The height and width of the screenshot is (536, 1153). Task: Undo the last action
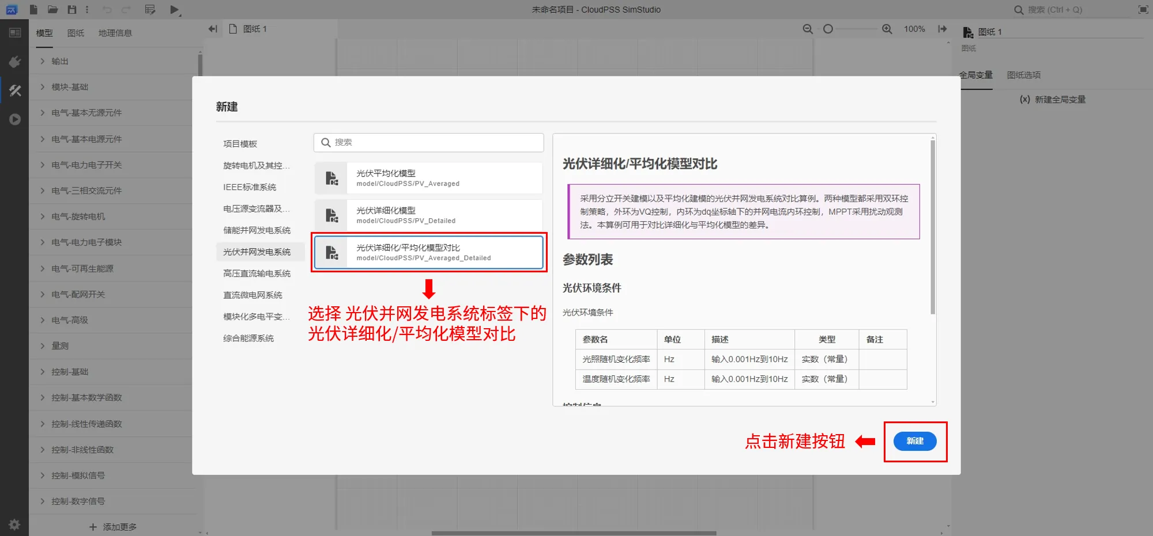[107, 9]
